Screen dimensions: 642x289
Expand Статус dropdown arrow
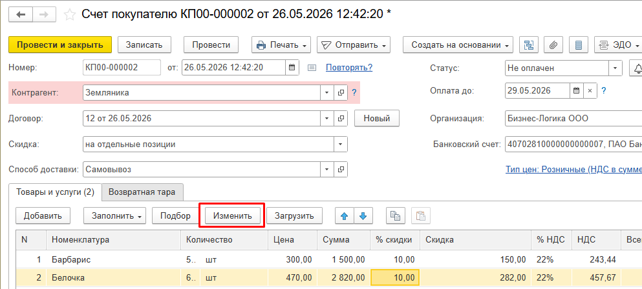(x=615, y=68)
